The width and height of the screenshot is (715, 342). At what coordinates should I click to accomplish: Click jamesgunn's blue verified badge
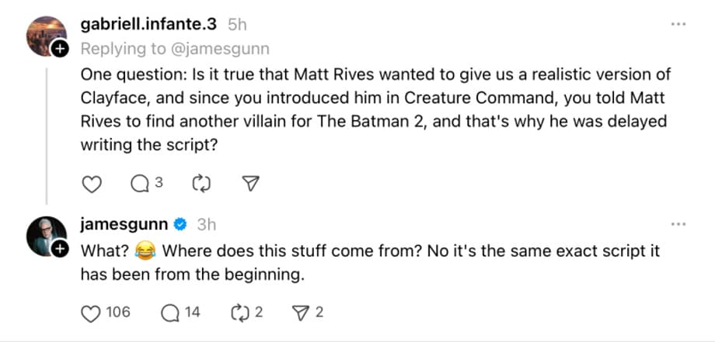coord(180,225)
